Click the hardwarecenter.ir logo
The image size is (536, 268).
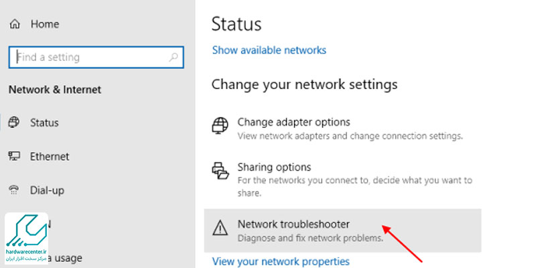pos(26,239)
